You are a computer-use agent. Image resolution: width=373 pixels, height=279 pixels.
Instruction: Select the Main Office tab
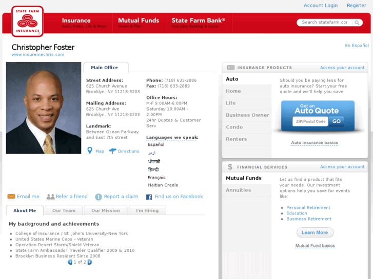tap(106, 68)
